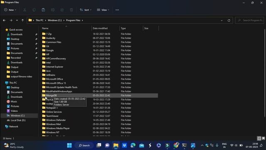Screen dimensions: 266x150
Task: Refresh the Program Files folder view
Action: pos(229,20)
